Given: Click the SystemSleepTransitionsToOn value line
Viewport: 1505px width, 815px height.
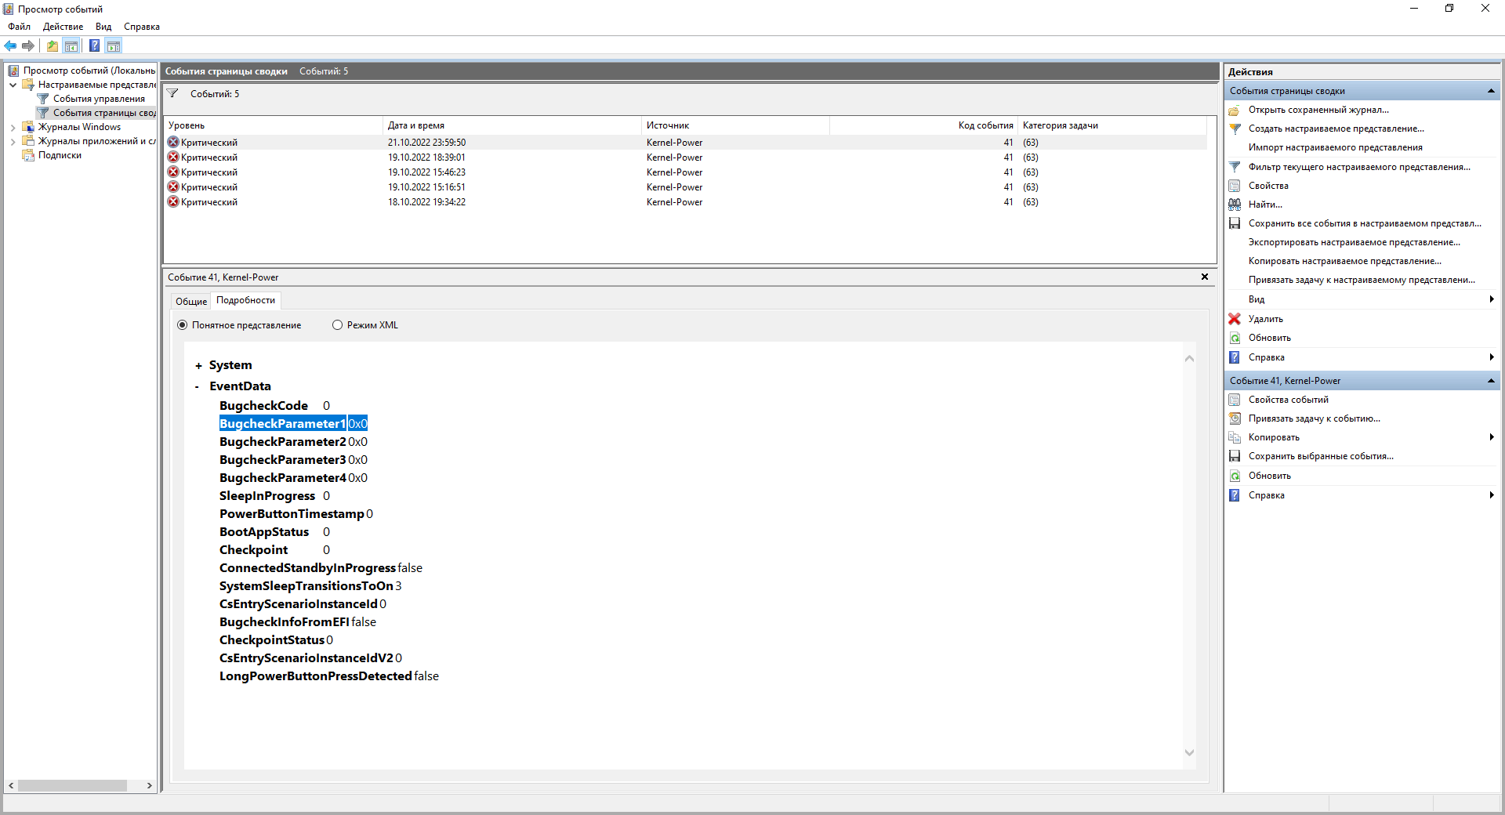Looking at the screenshot, I should pos(310,586).
